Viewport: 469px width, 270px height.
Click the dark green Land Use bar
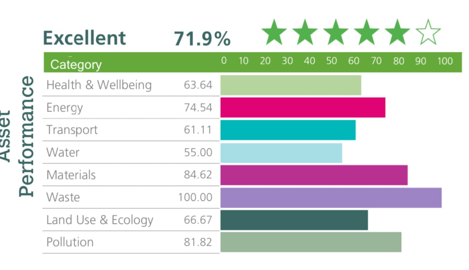pyautogui.click(x=294, y=220)
